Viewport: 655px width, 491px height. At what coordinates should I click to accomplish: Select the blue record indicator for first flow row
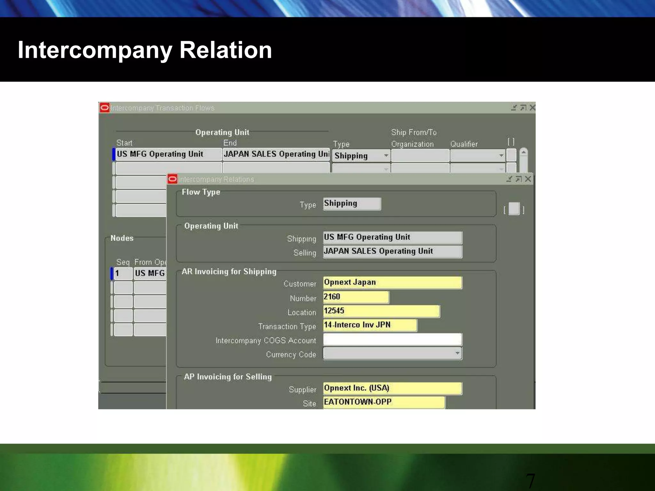pyautogui.click(x=114, y=154)
